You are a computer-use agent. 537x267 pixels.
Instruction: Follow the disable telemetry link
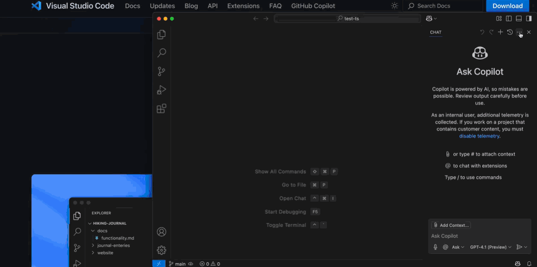click(479, 136)
